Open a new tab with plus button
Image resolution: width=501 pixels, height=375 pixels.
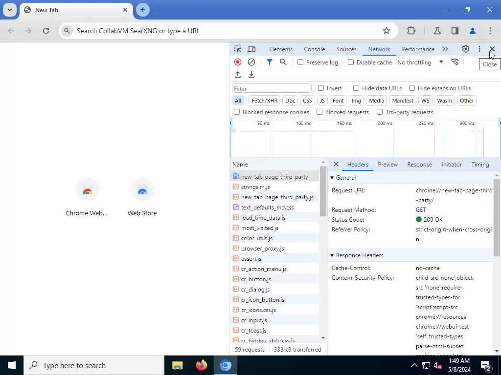[143, 10]
